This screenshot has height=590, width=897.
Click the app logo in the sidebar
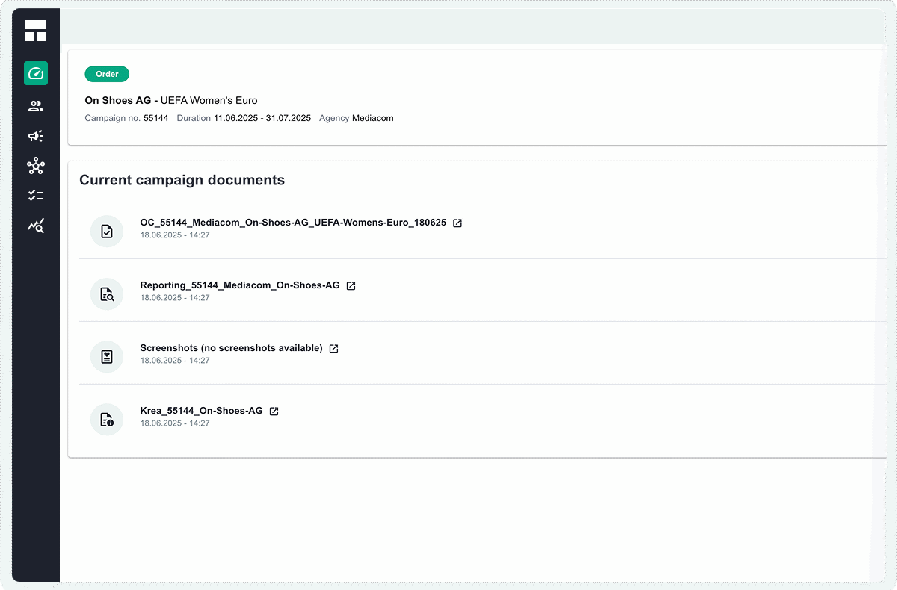click(36, 31)
